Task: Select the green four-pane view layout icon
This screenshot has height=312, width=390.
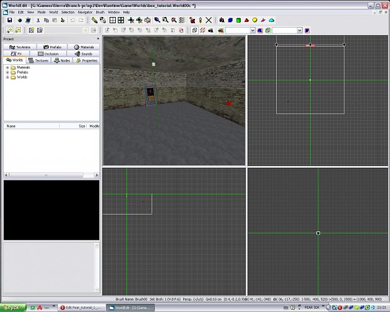Action: 121,20
